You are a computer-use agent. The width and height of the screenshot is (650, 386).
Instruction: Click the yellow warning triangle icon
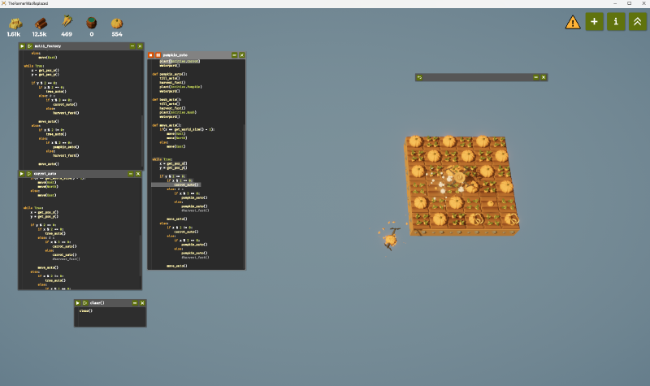573,22
